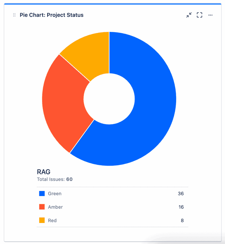Open the gadget more options menu
The width and height of the screenshot is (225, 244).
210,15
